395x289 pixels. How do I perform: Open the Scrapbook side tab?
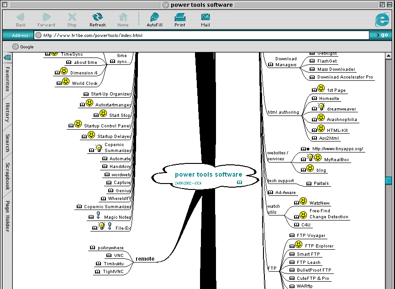[7, 177]
